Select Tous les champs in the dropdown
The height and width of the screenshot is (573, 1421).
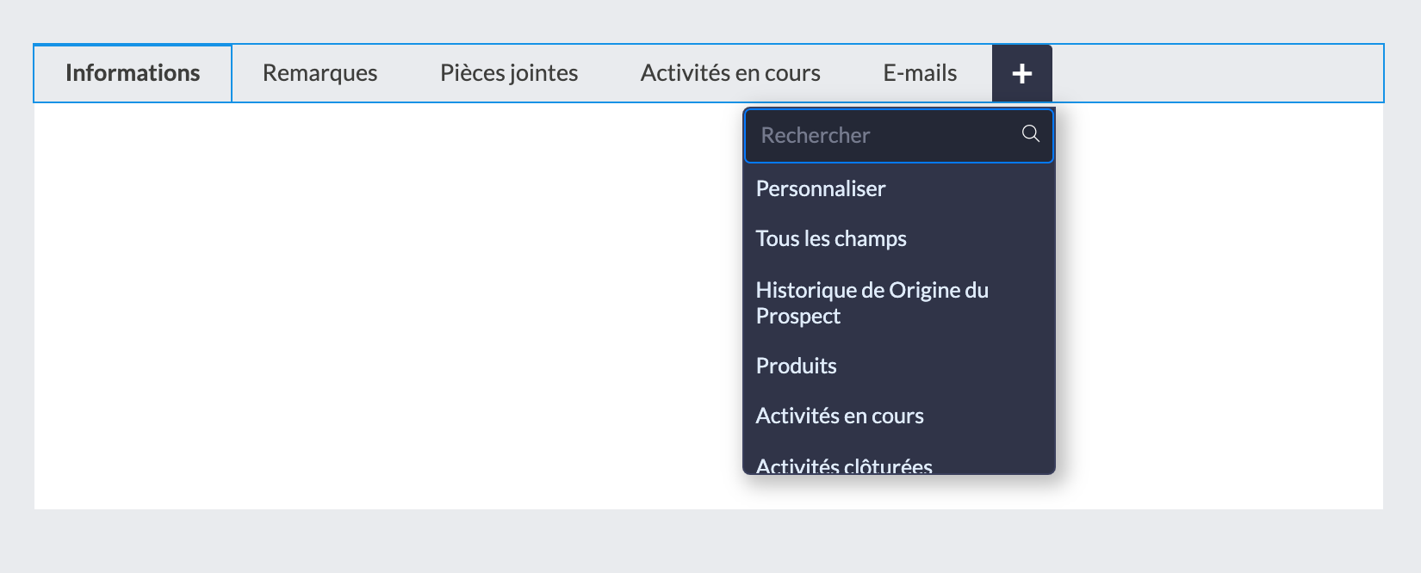[x=831, y=238]
